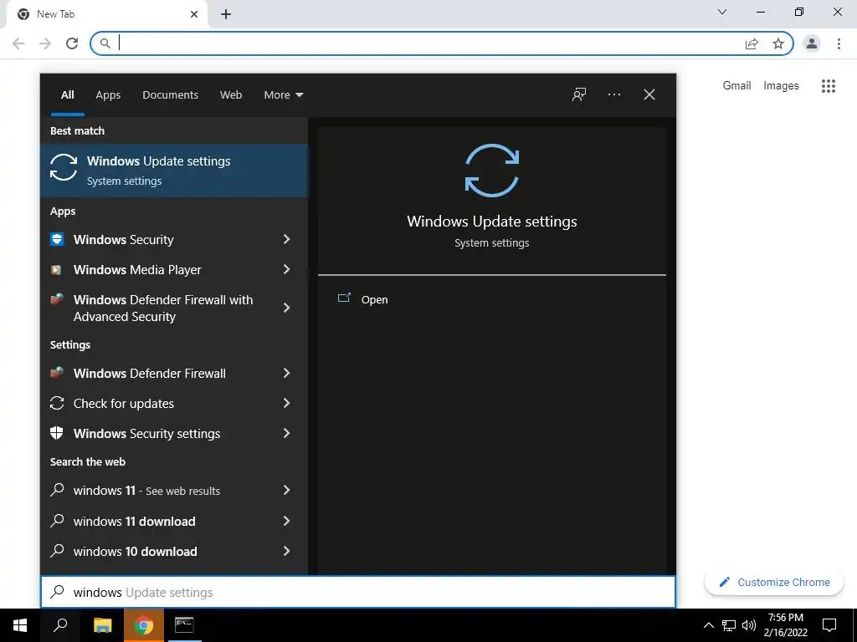Viewport: 857px width, 642px height.
Task: Select the New Tab browser tab
Action: (x=106, y=15)
